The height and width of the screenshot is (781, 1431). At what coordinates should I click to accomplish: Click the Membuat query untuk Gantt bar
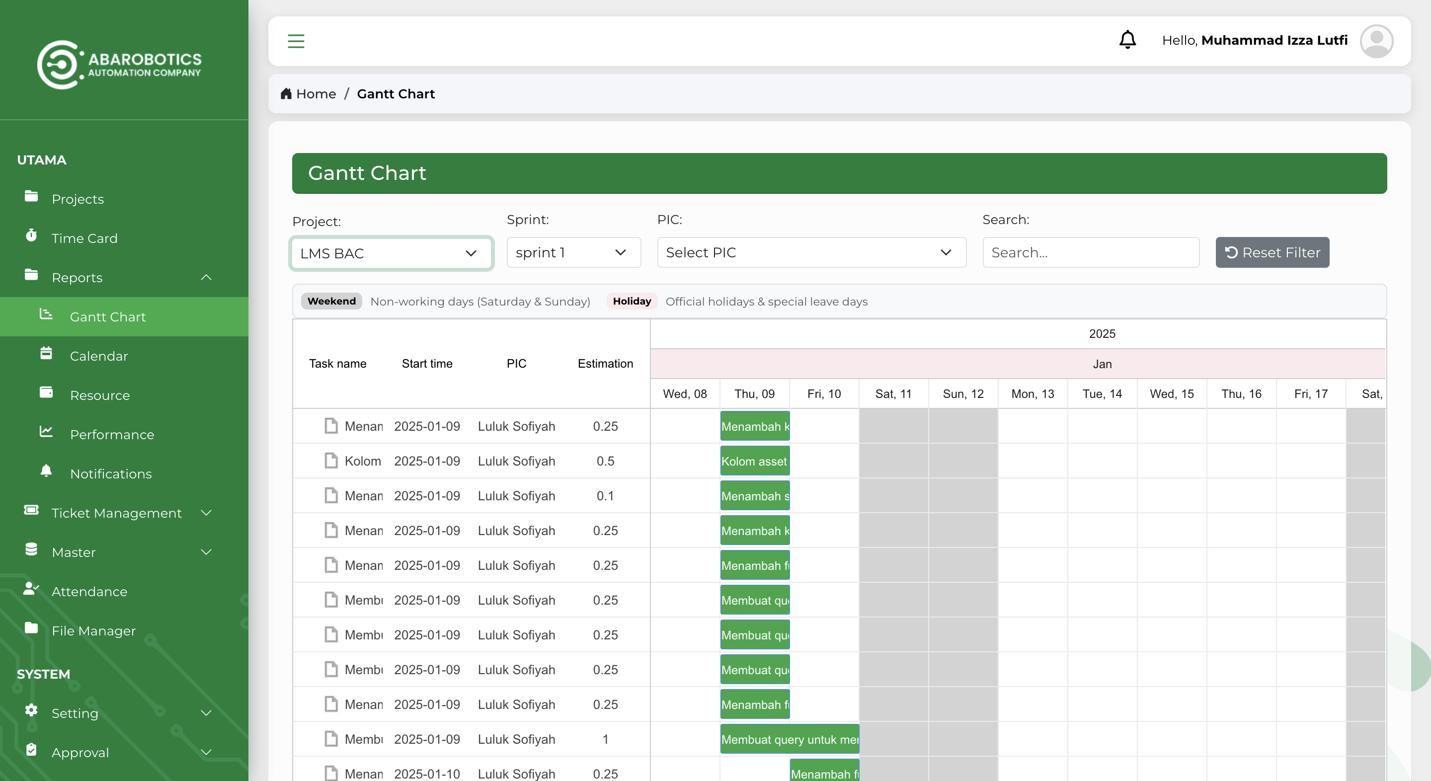tap(790, 739)
